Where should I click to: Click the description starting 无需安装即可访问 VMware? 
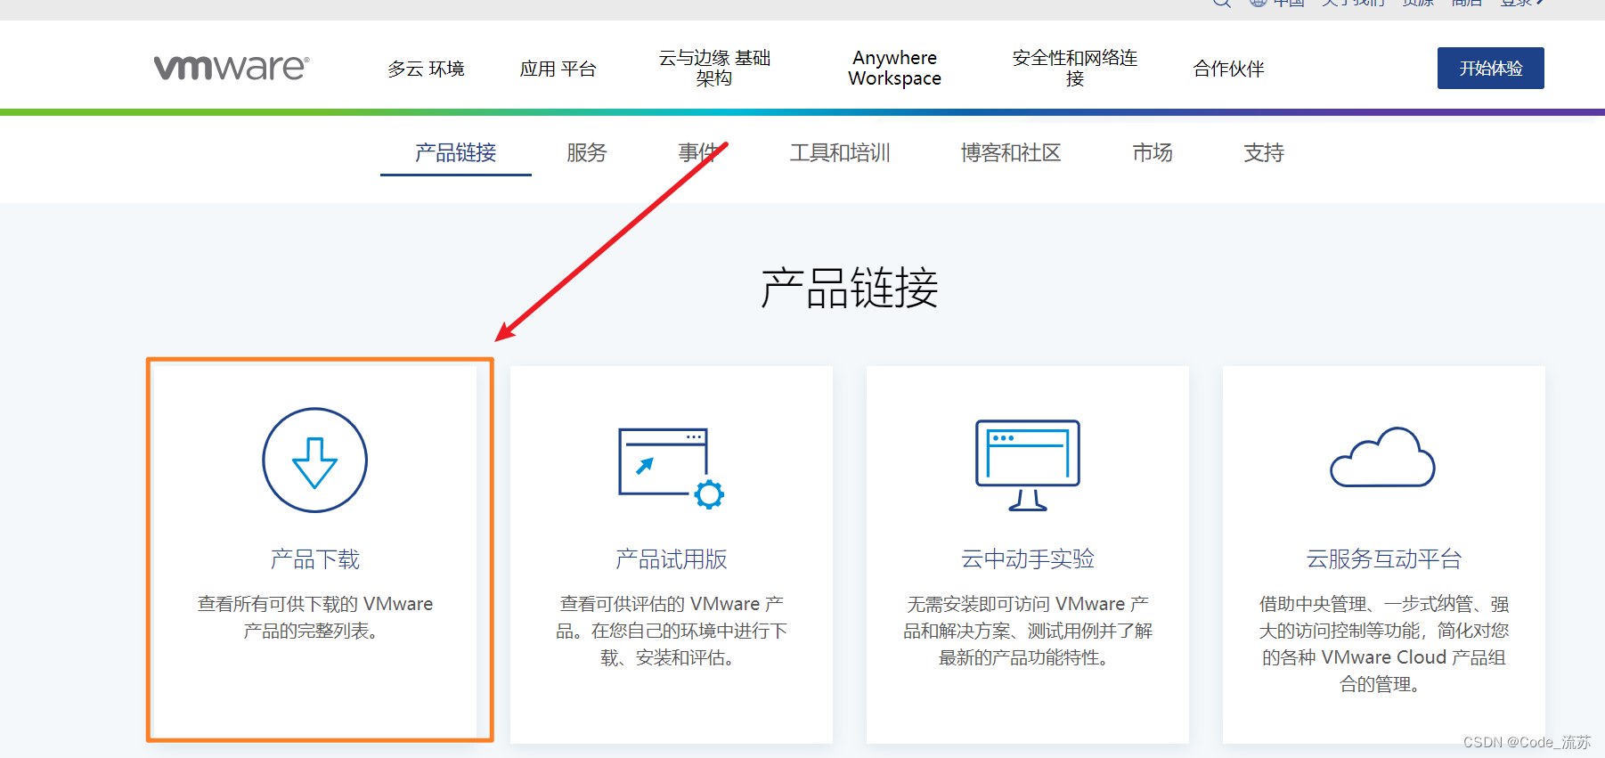[1028, 631]
